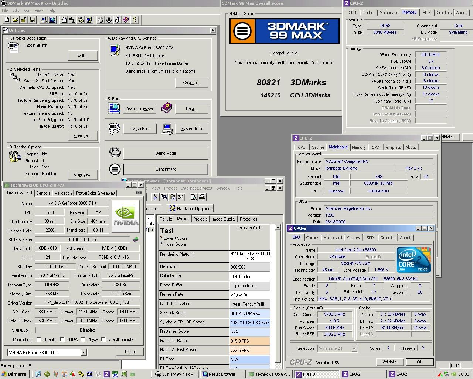This screenshot has height=379, width=473.
Task: Click the Intel Core 2 Duo logo
Action: (x=414, y=260)
